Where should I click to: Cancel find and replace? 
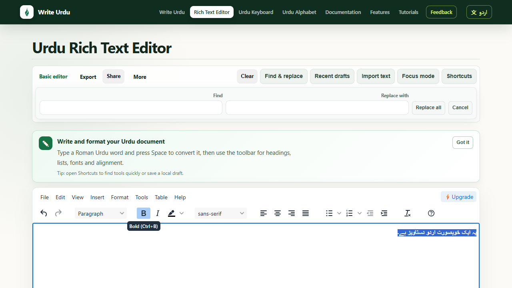point(460,108)
